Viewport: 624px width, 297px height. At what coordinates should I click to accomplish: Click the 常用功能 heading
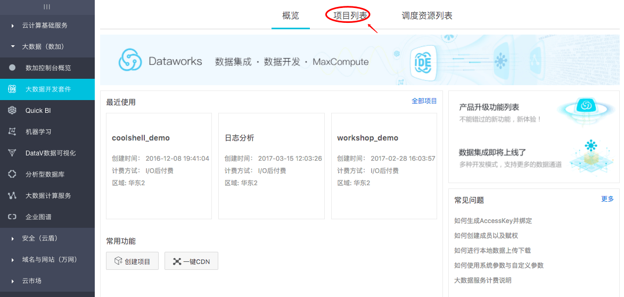point(121,241)
